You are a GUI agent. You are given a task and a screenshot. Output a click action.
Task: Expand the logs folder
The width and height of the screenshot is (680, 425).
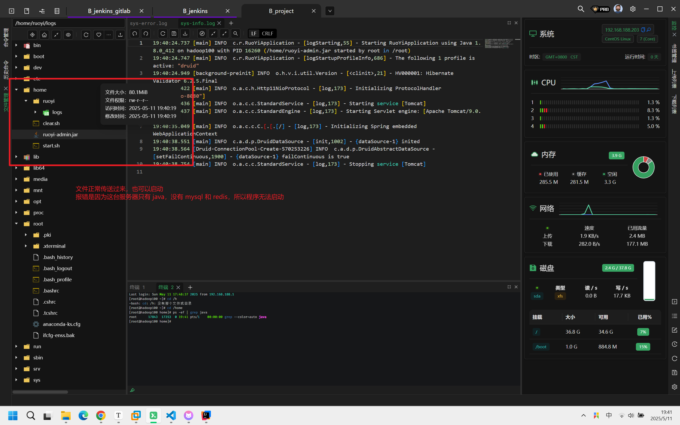(x=35, y=112)
